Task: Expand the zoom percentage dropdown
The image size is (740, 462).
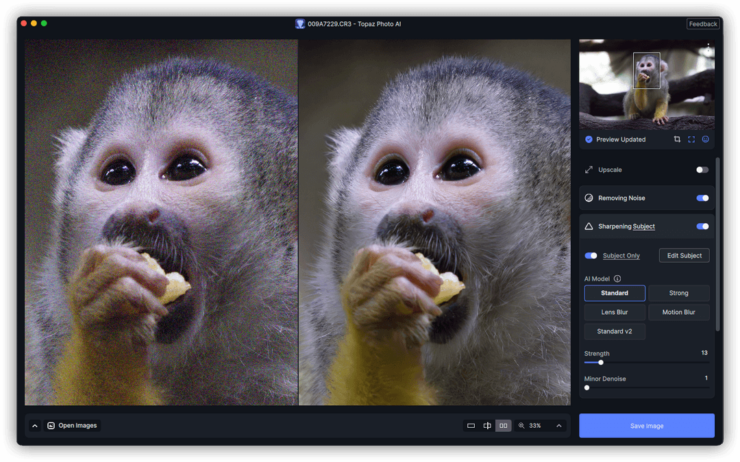Action: point(559,425)
